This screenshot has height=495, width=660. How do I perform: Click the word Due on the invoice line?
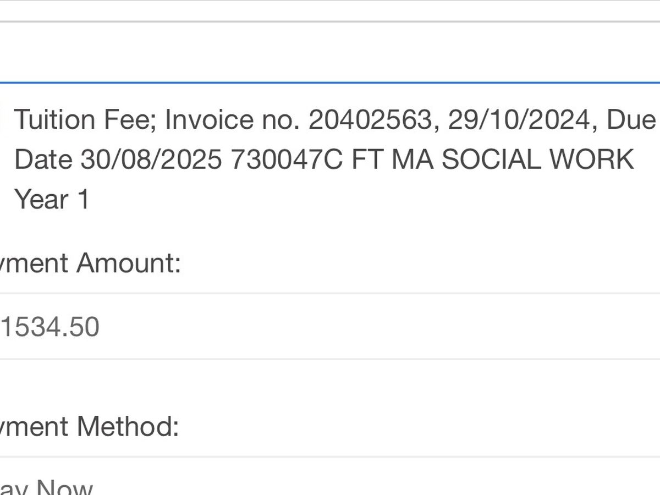631,119
